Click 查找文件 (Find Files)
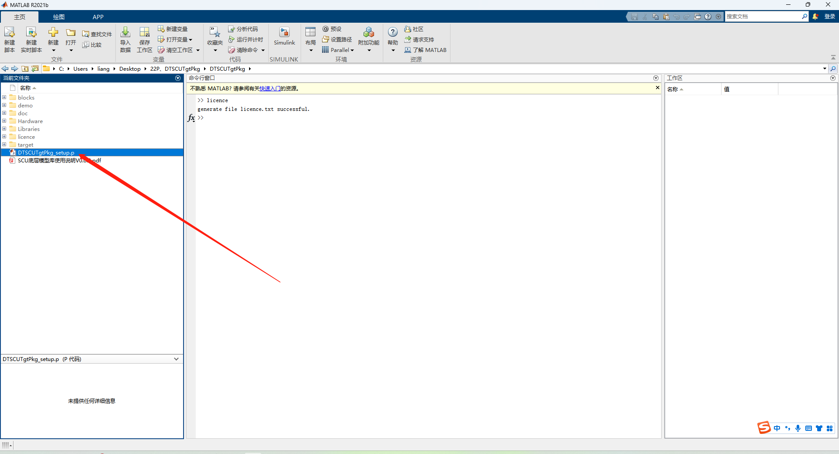The image size is (839, 454). tap(97, 34)
